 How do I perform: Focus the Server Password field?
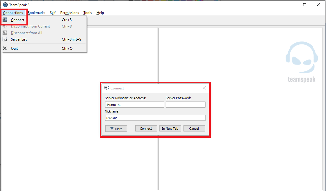(186, 105)
